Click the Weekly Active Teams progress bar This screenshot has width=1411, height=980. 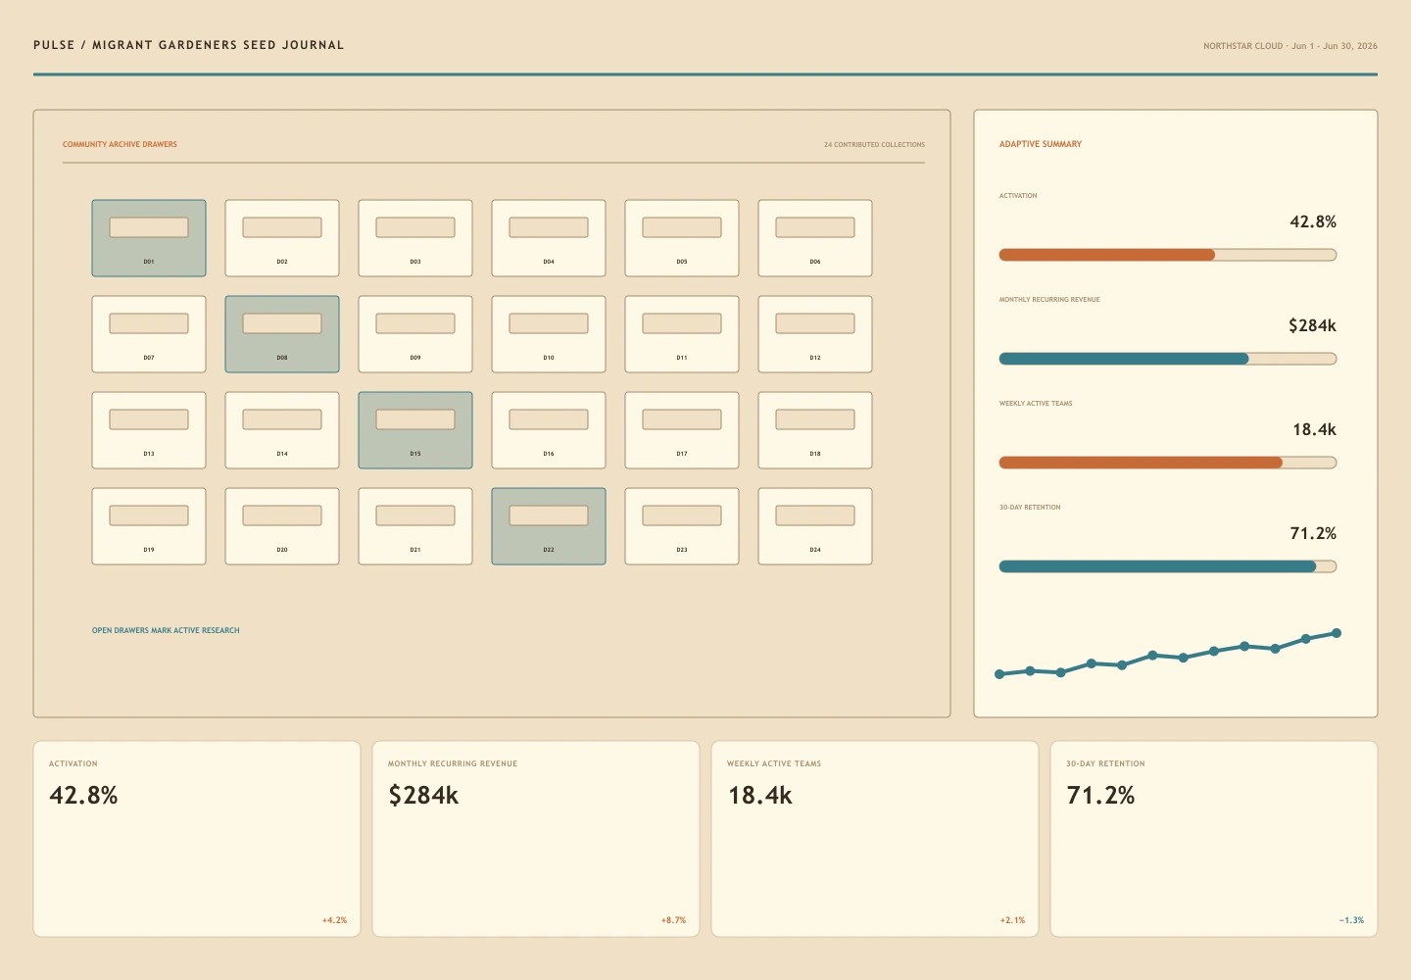(x=1168, y=463)
